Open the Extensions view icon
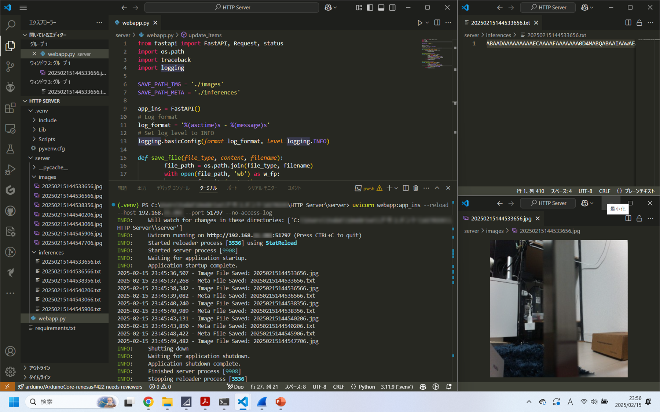Screen dimensions: 660x412 coord(10,108)
